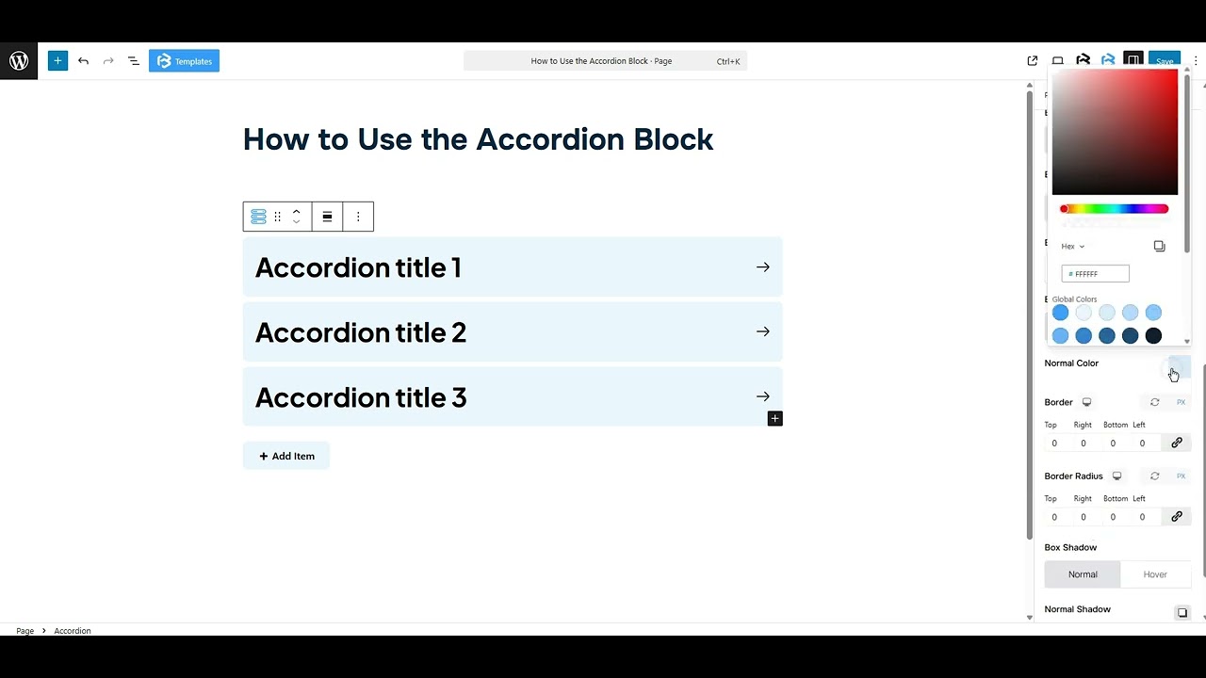Select the Accordion block icon in the toolbar
Viewport: 1206px width, 678px height.
point(257,217)
